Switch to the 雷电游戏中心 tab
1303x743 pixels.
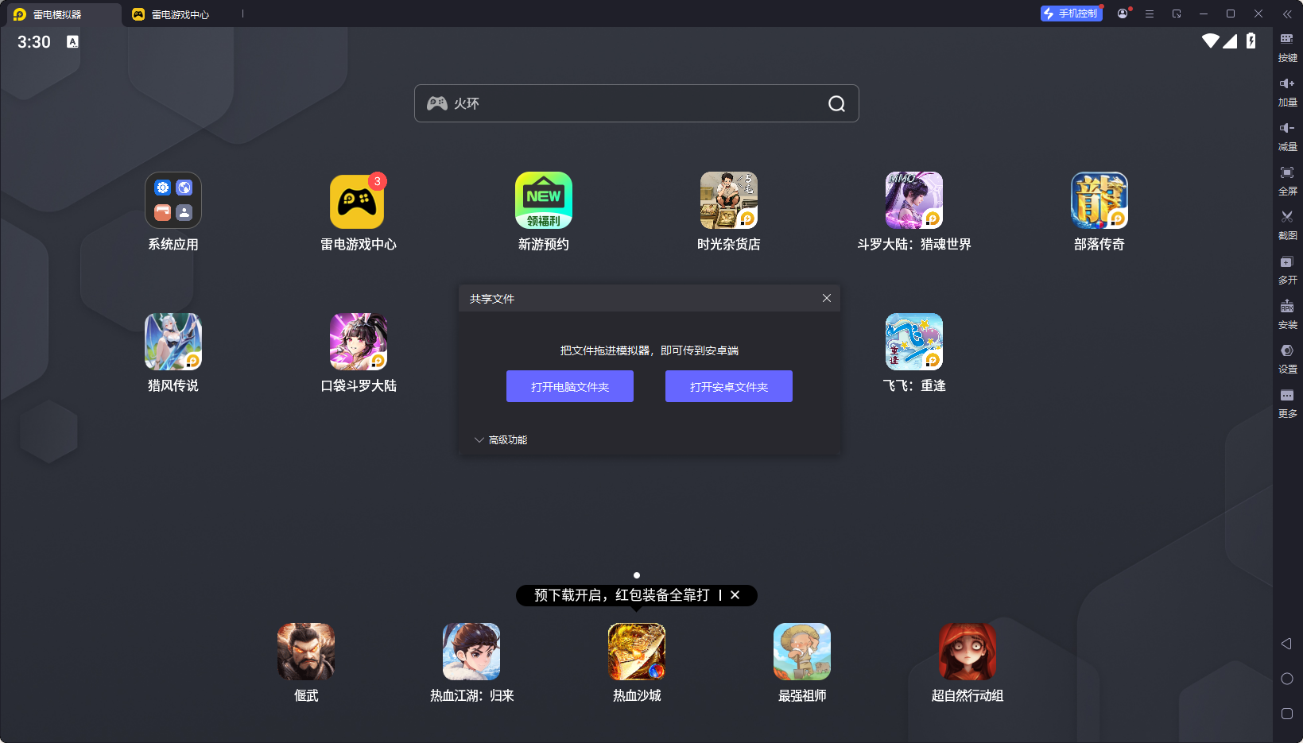click(172, 14)
